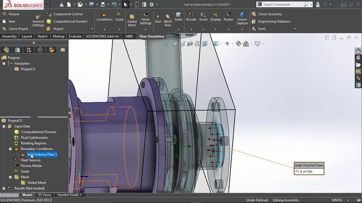This screenshot has width=362, height=203.
Task: Collapse the Boundary Conditions node
Action: (x=10, y=149)
